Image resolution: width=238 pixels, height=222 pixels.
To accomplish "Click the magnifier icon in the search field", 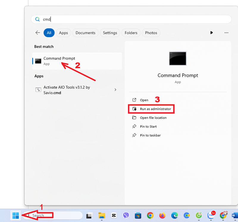I will pos(37,19).
